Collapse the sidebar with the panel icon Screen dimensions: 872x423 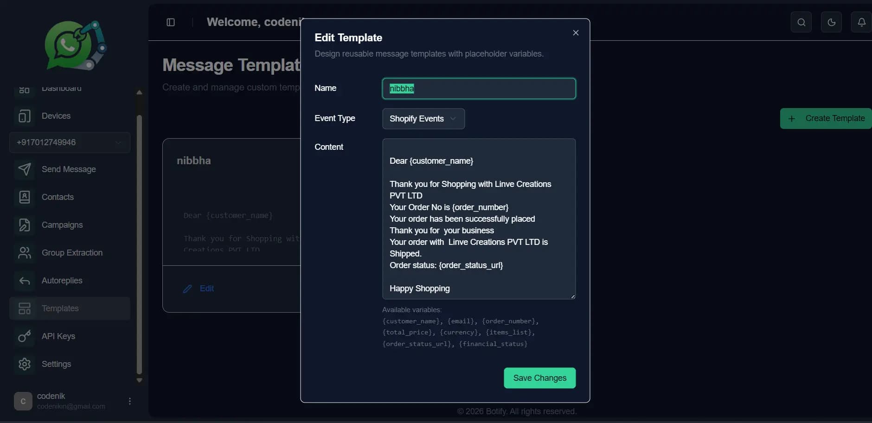click(171, 22)
